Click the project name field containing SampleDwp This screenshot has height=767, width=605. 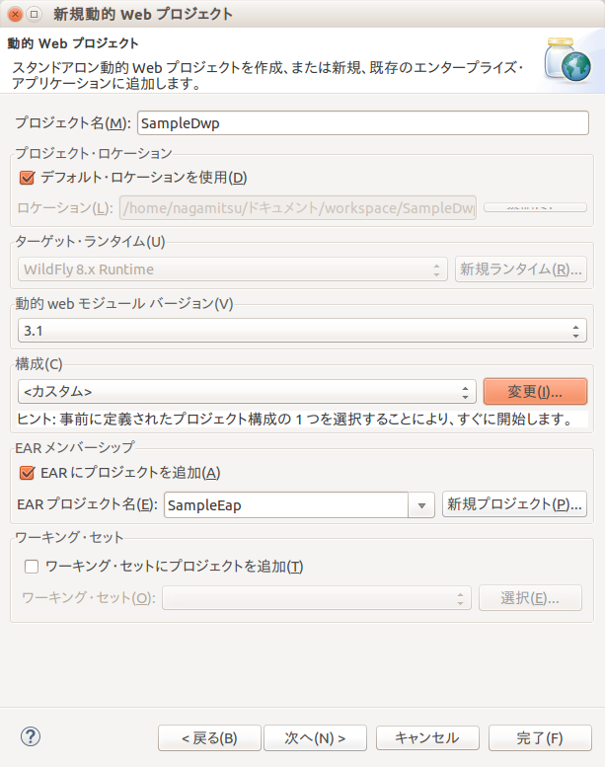point(363,123)
